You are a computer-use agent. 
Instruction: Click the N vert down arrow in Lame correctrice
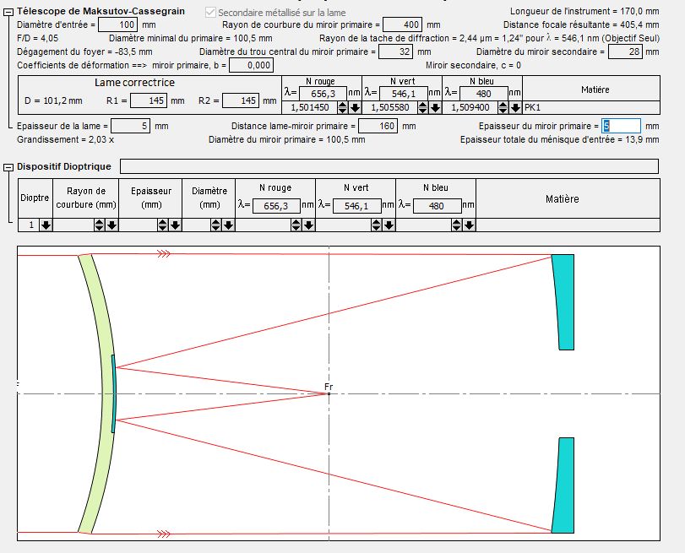435,108
